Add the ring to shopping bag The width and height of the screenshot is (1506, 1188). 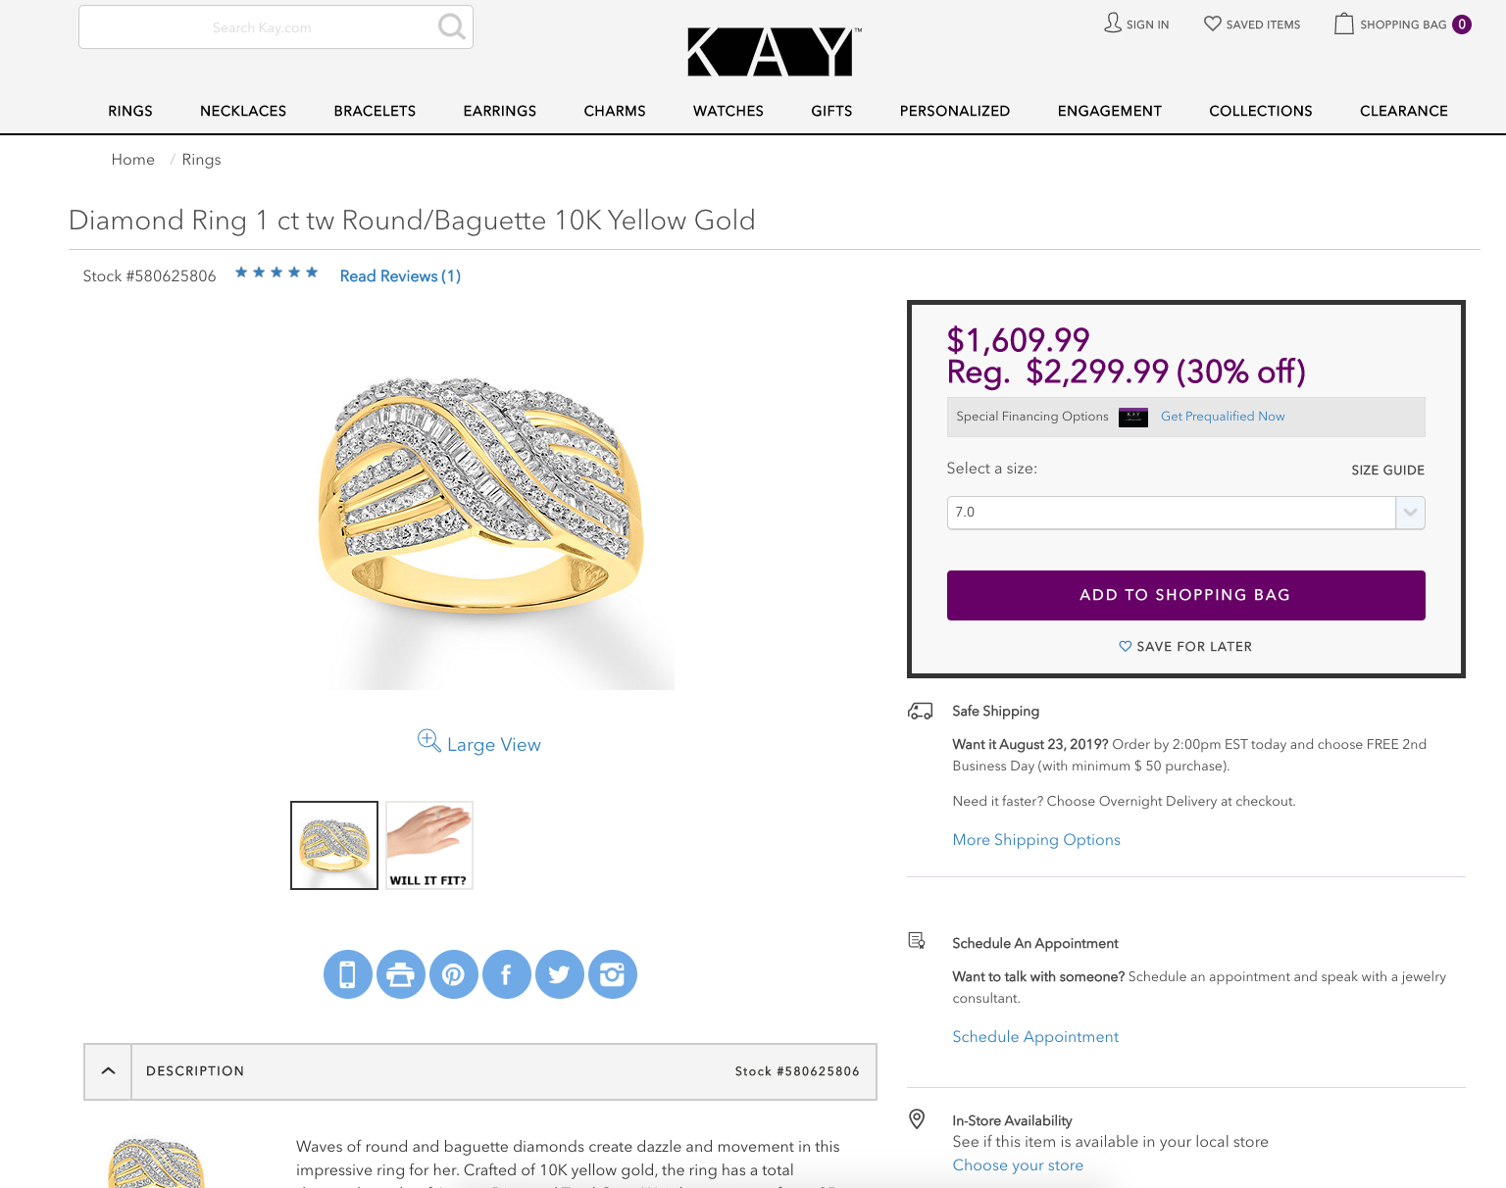[x=1184, y=595]
